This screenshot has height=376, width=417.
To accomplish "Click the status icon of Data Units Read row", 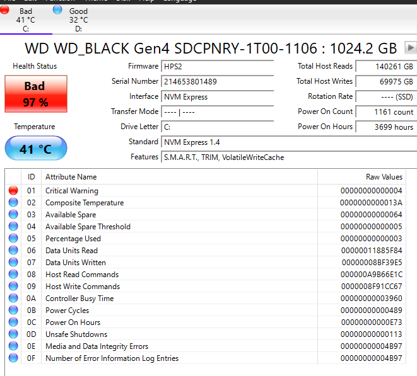I will pos(13,250).
